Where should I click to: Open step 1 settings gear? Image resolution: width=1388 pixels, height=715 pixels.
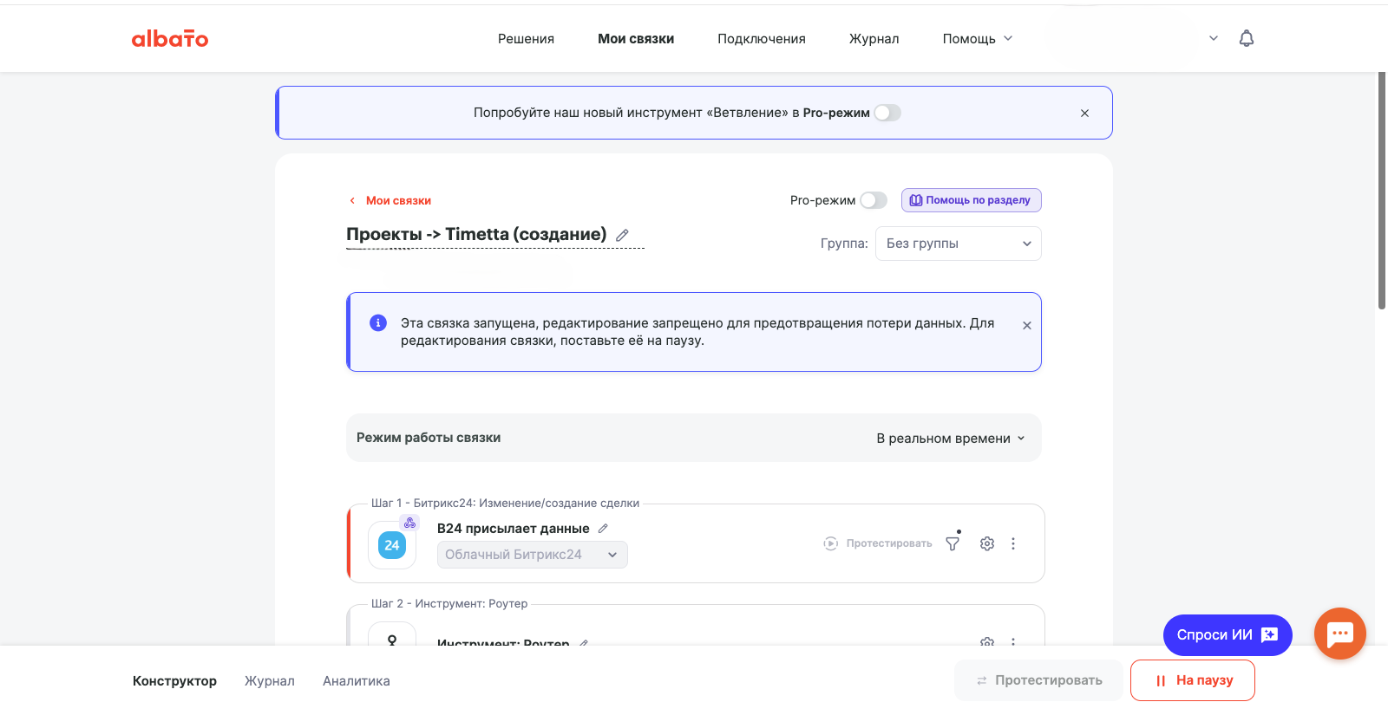pos(987,543)
